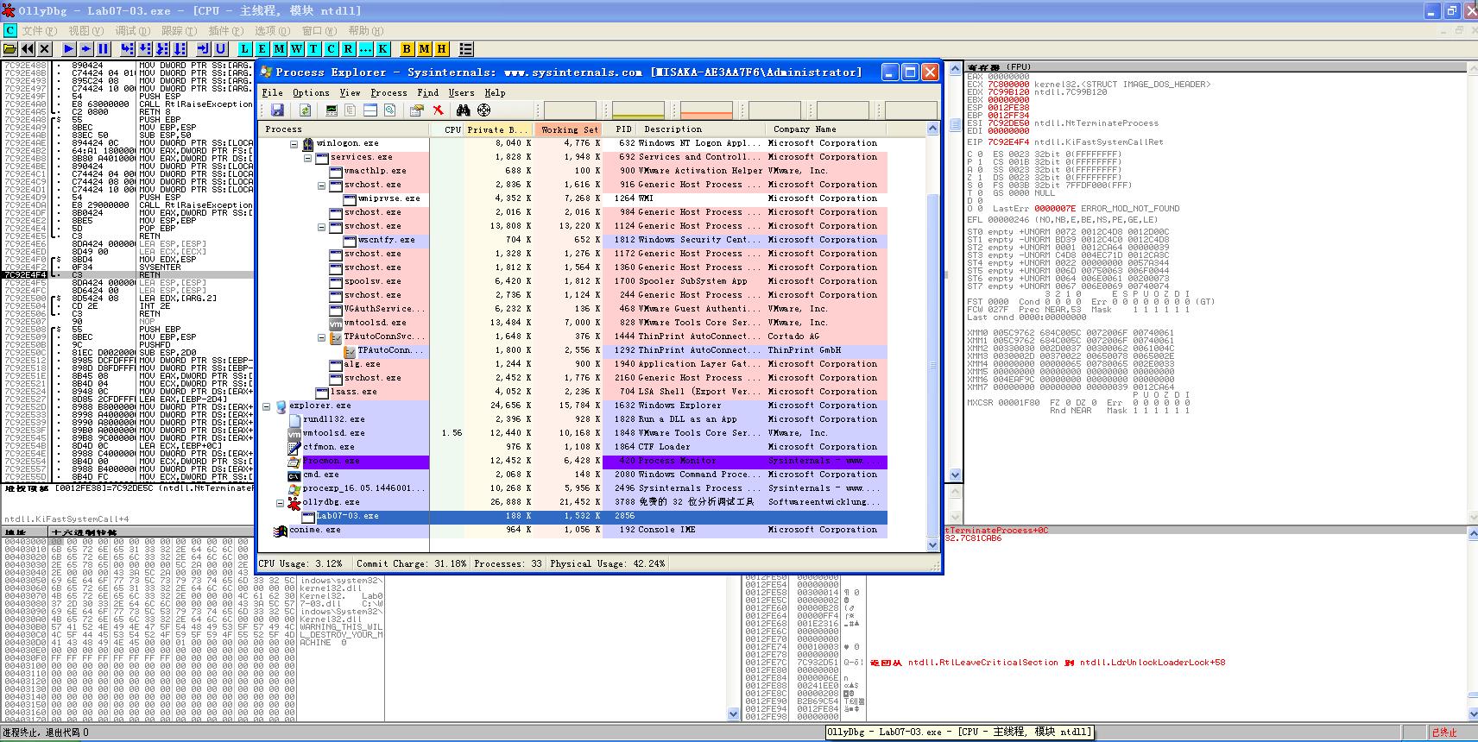The image size is (1478, 742).
Task: Click the U (till user code) icon
Action: [x=220, y=49]
